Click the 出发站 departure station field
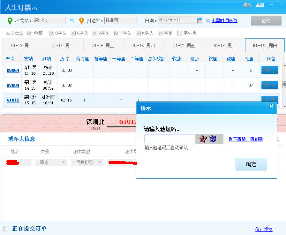Image resolution: width=286 pixels, height=235 pixels. [x=49, y=21]
